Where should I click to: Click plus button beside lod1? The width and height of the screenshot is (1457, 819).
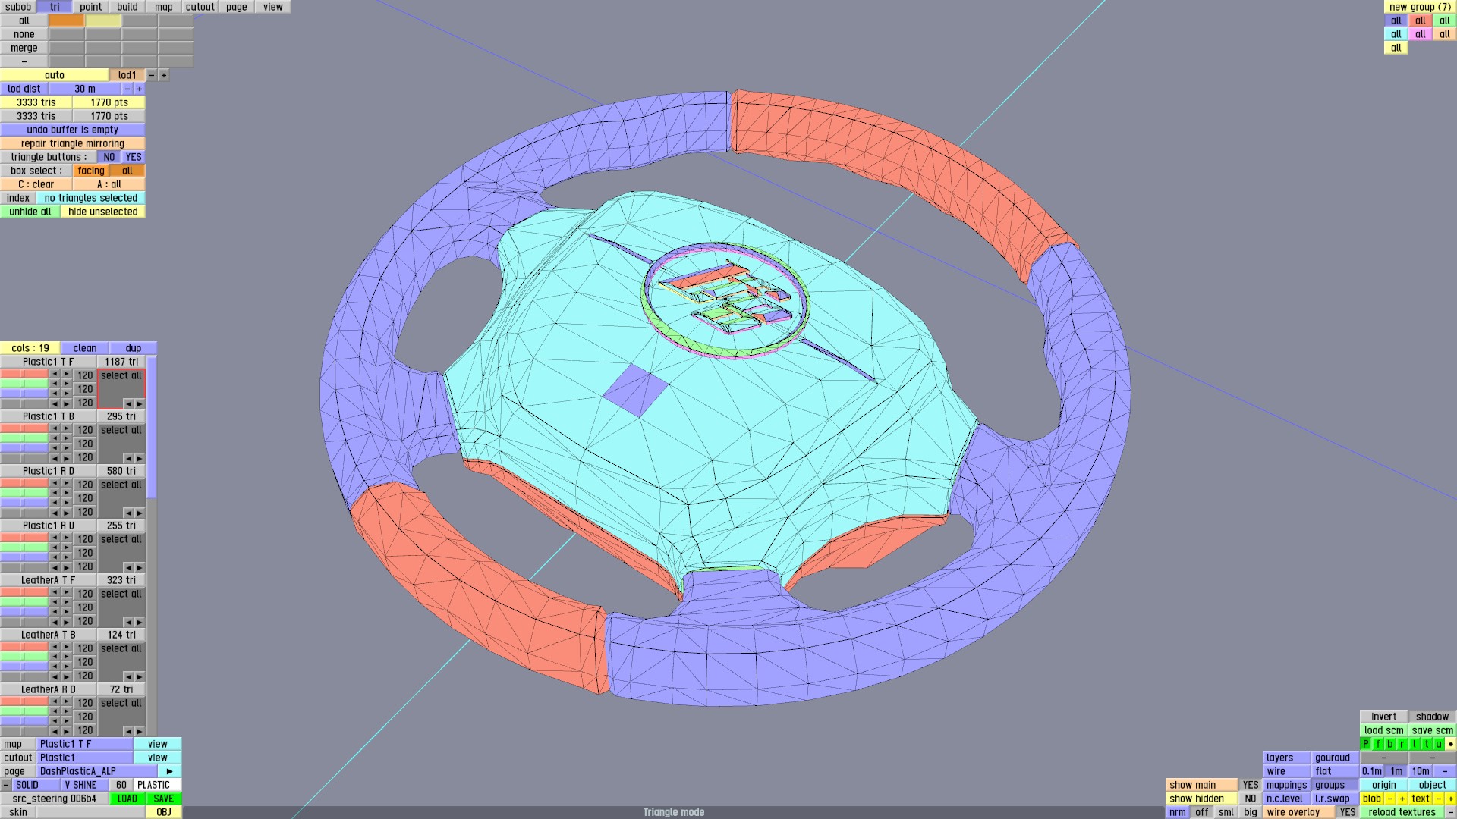click(163, 75)
